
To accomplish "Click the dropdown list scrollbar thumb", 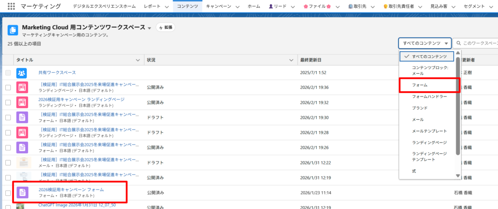I will point(458,106).
